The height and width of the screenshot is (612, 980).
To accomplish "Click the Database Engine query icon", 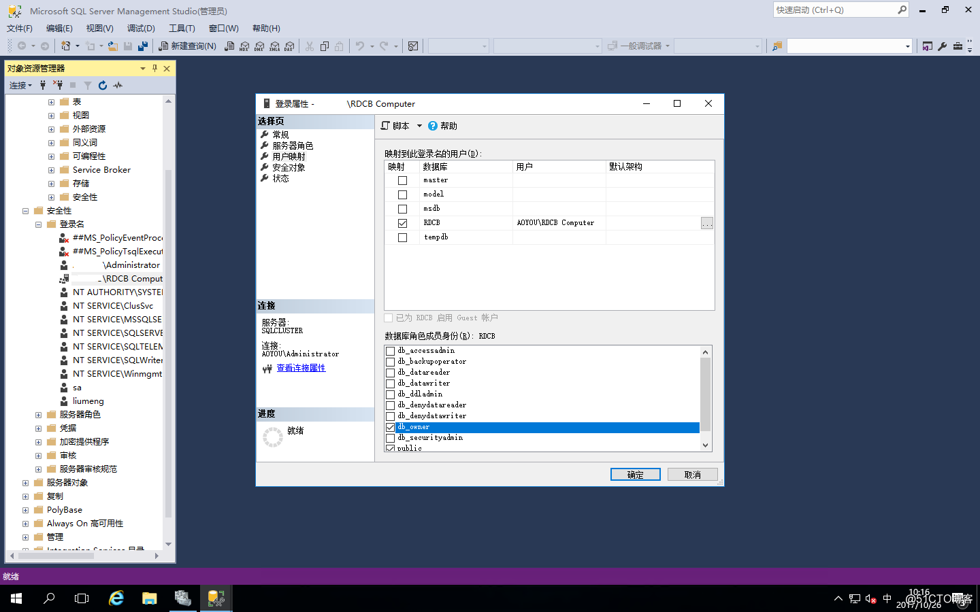I will 229,46.
